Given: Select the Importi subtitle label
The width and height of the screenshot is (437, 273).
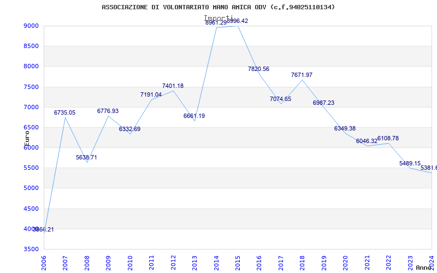Looking at the screenshot, I should pyautogui.click(x=218, y=18).
